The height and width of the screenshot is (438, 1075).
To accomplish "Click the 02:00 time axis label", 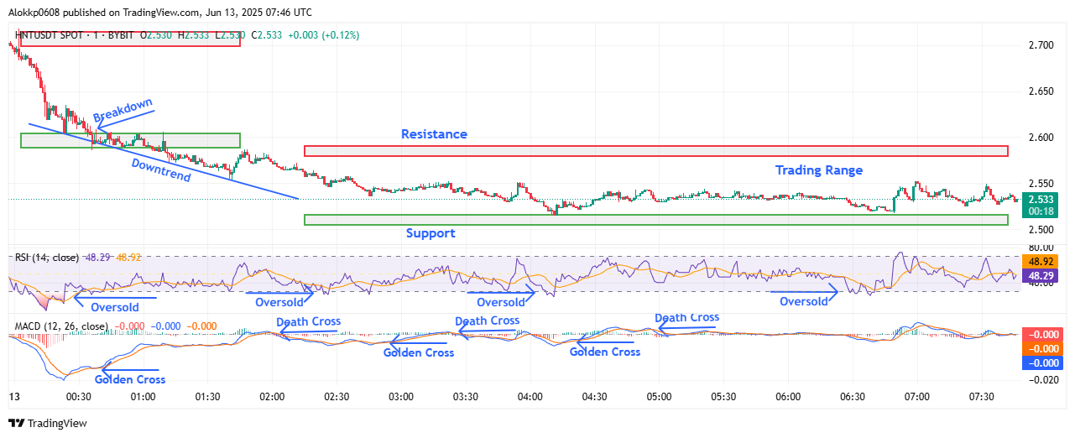I will [272, 396].
